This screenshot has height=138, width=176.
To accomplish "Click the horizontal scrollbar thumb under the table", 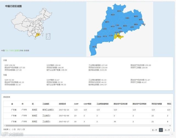I will click(48, 126).
